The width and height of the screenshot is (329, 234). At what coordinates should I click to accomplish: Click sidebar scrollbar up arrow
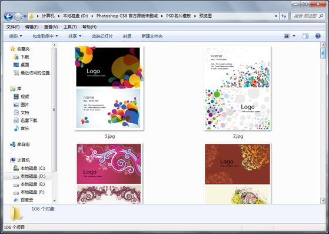click(x=54, y=45)
